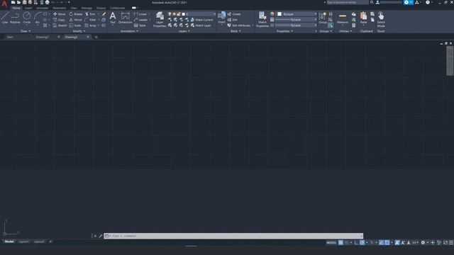Click the Leader tool

click(140, 20)
